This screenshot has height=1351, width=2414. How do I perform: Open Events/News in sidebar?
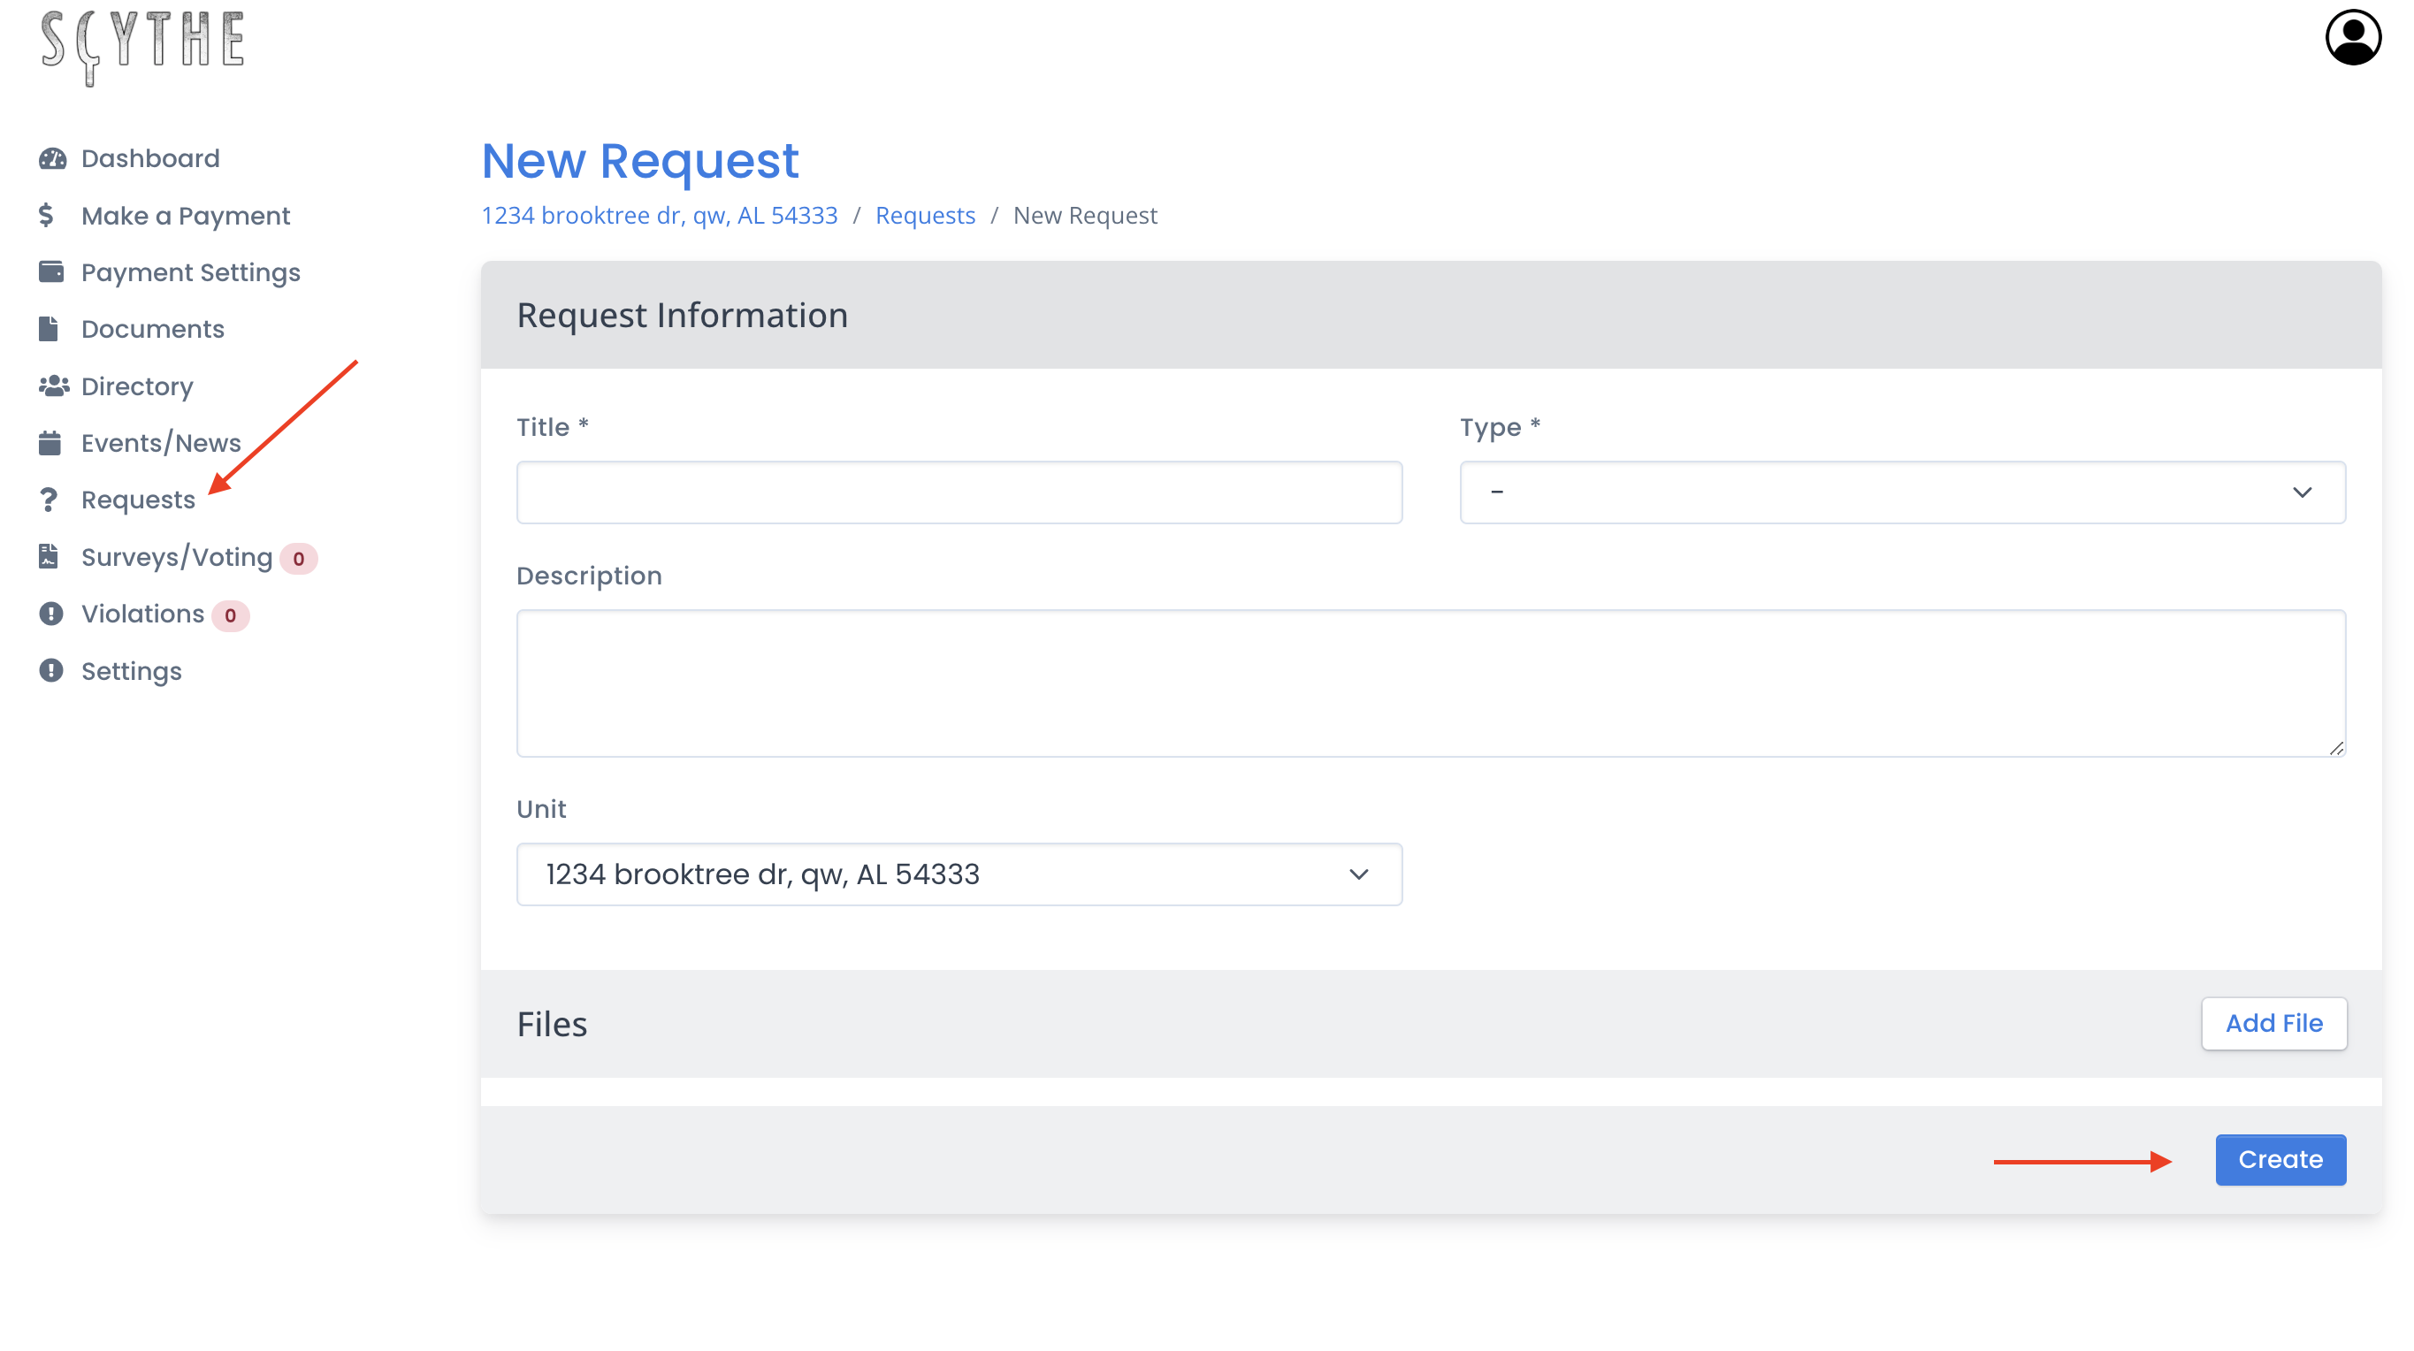click(161, 443)
